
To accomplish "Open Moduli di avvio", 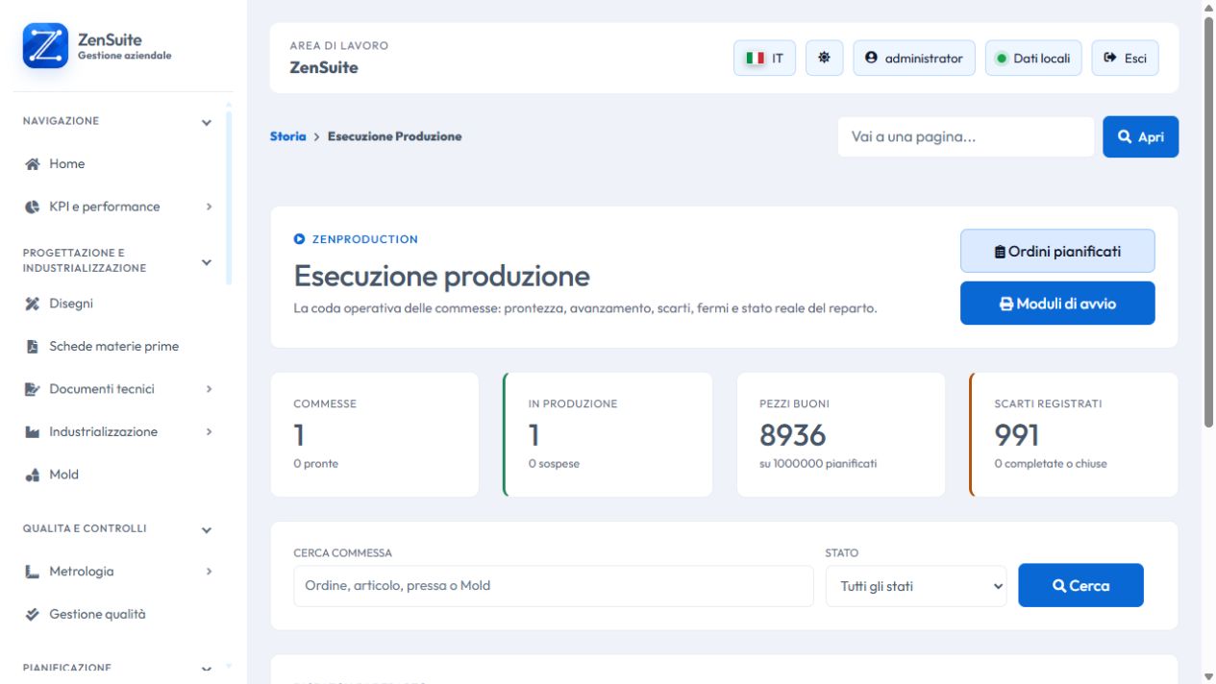I will point(1057,304).
